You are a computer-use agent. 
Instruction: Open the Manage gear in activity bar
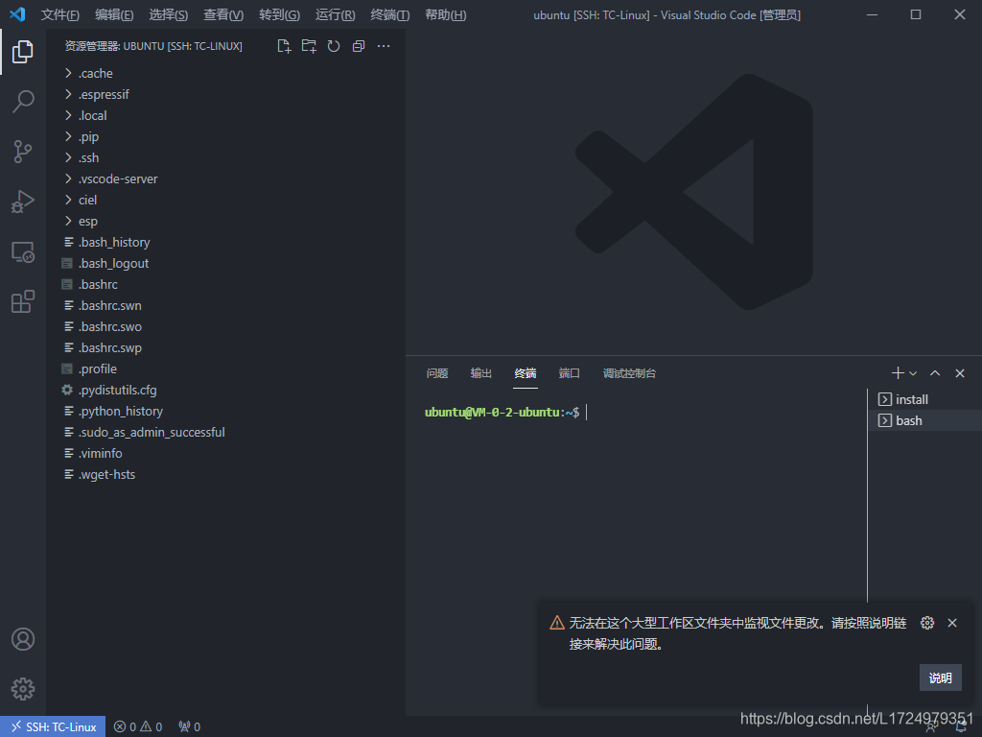coord(23,689)
